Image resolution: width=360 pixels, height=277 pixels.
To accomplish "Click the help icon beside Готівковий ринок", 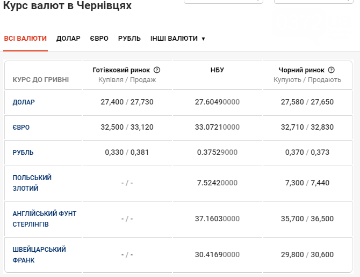I will pyautogui.click(x=157, y=70).
